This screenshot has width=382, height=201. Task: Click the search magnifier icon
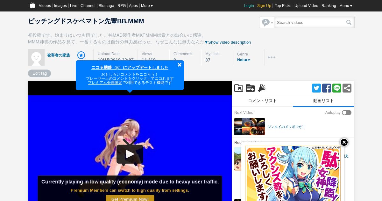coord(349,22)
